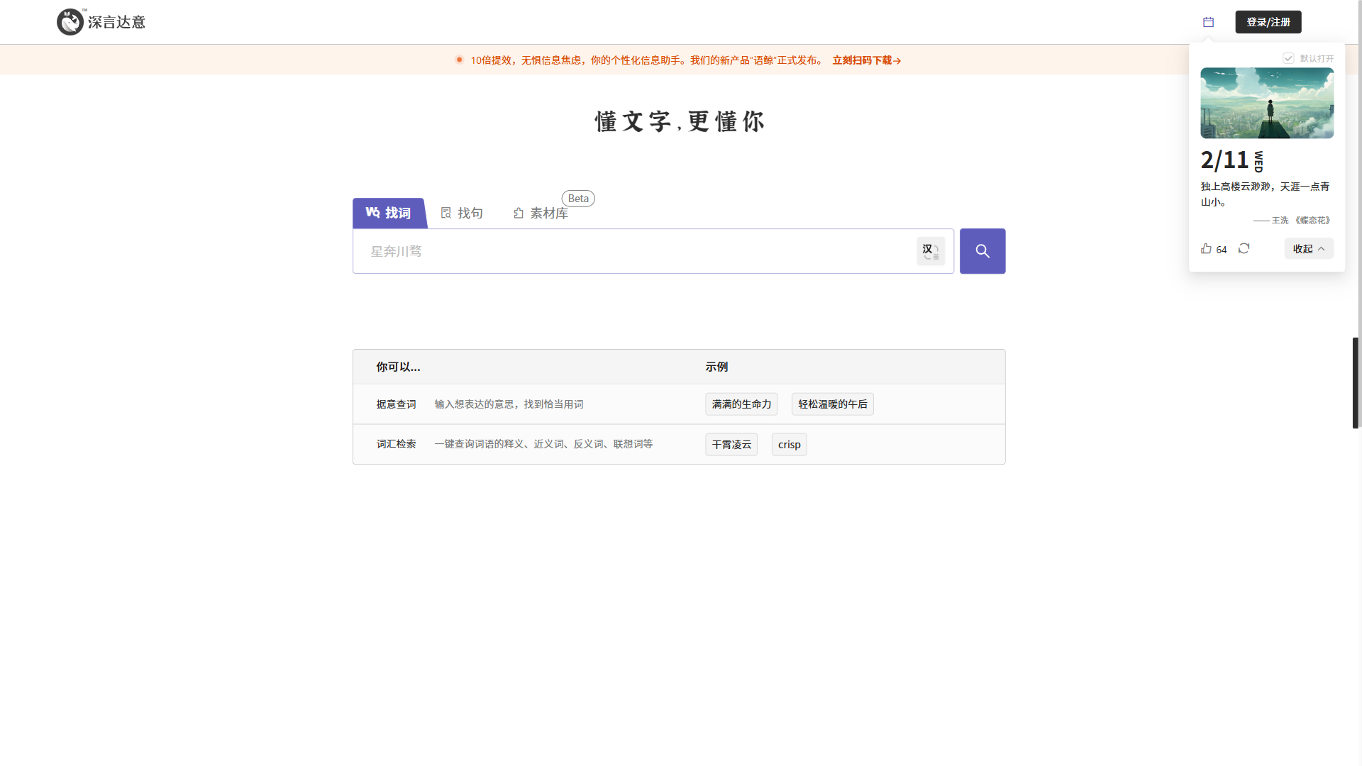
Task: Click the 深言达意 logo icon
Action: [x=70, y=22]
